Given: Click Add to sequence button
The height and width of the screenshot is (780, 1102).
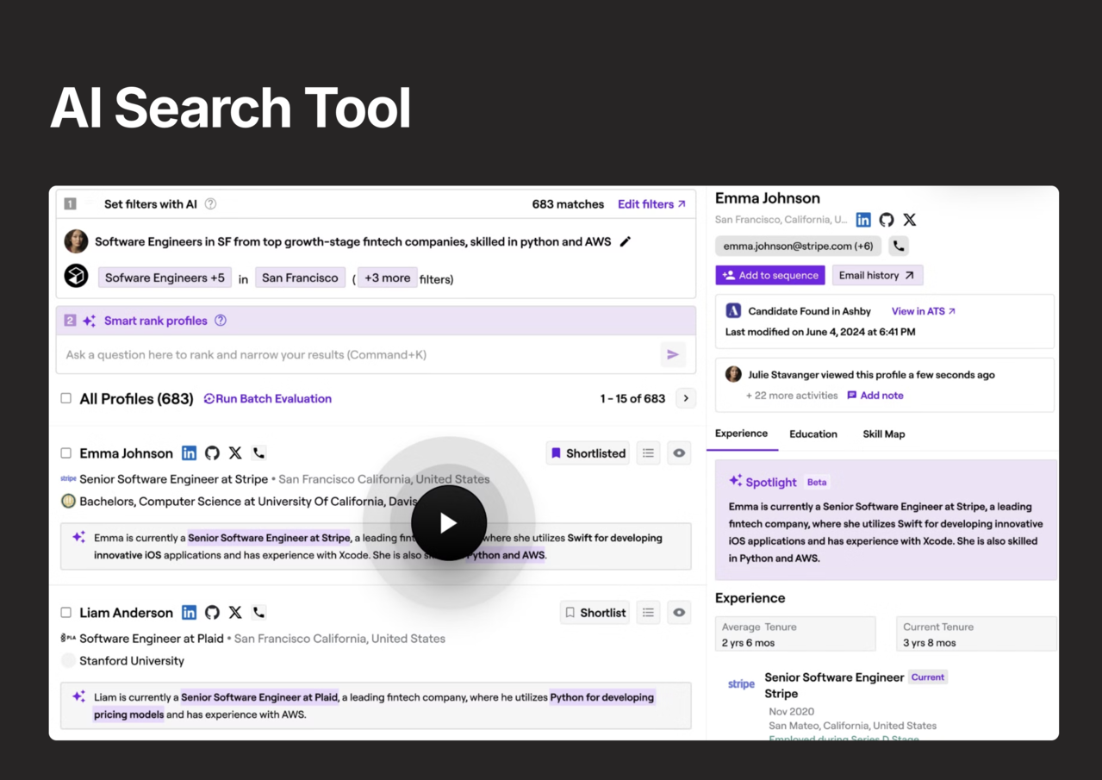Looking at the screenshot, I should pyautogui.click(x=770, y=275).
